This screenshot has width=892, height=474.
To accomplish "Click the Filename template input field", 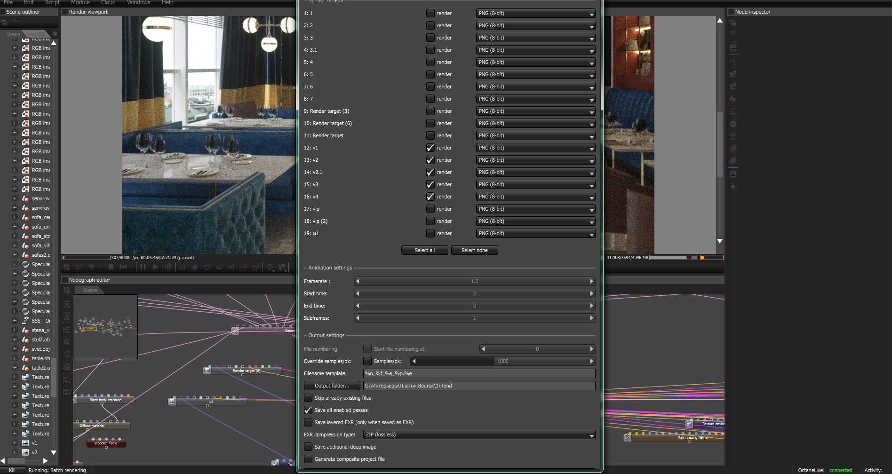I will [x=479, y=373].
